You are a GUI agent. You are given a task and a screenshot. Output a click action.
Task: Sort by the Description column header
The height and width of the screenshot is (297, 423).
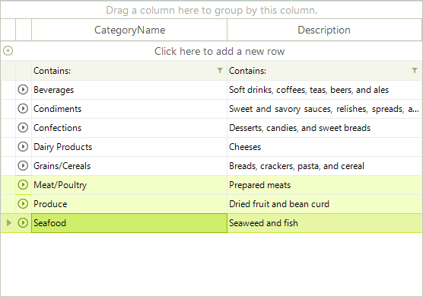[x=324, y=30]
